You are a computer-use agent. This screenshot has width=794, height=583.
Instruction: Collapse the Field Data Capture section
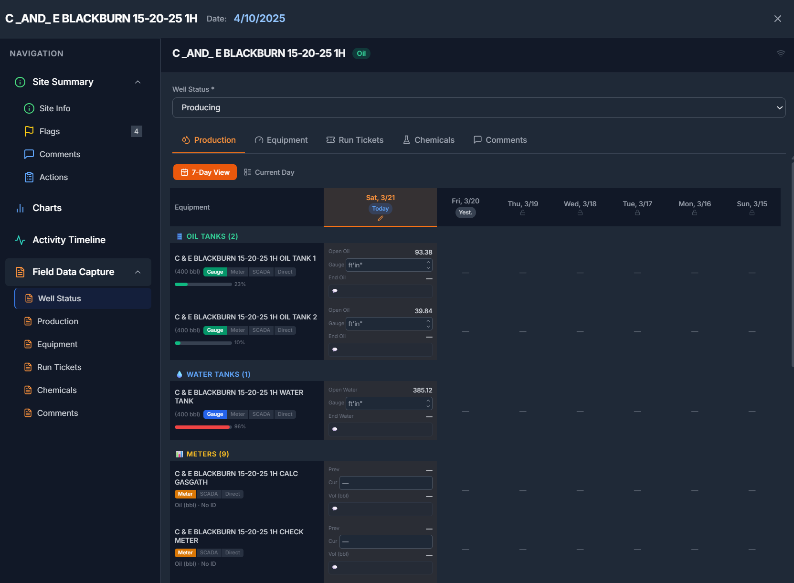[x=138, y=272]
